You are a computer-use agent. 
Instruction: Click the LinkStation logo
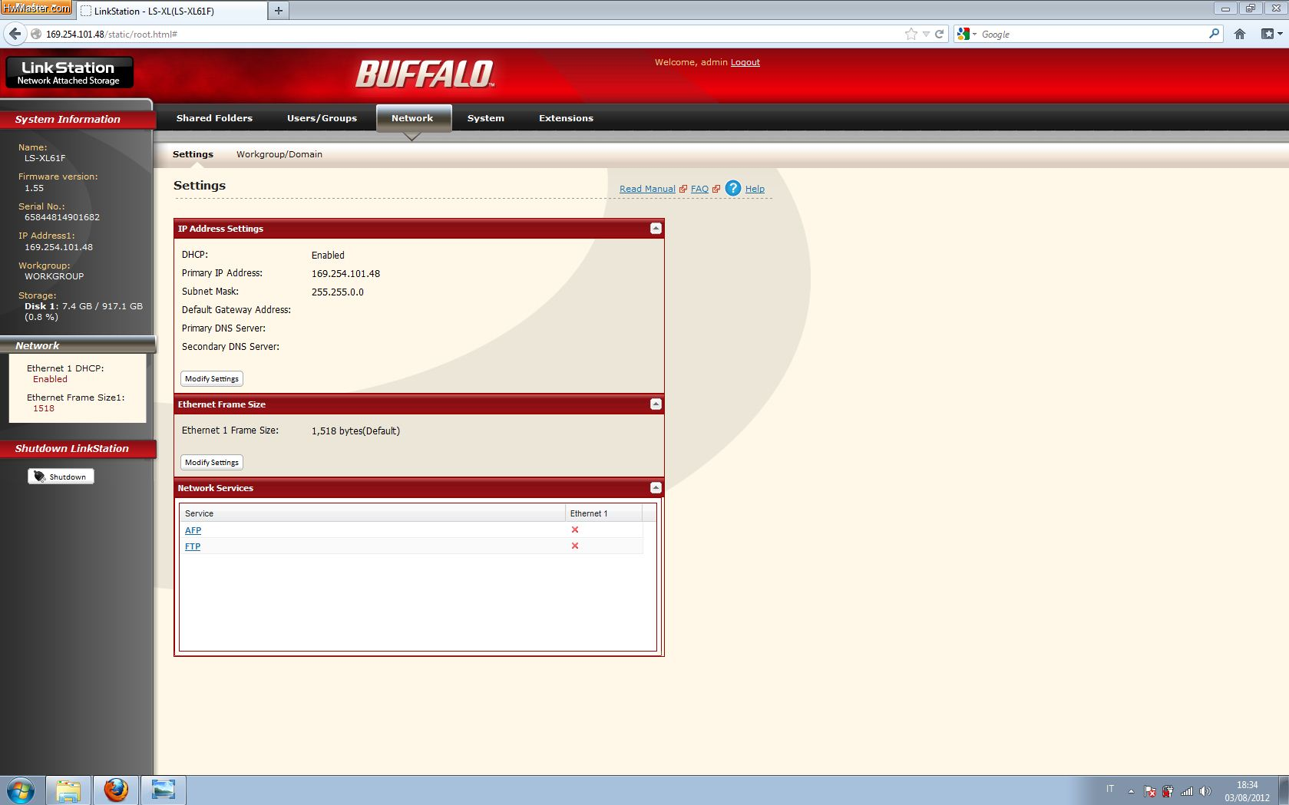tap(69, 73)
